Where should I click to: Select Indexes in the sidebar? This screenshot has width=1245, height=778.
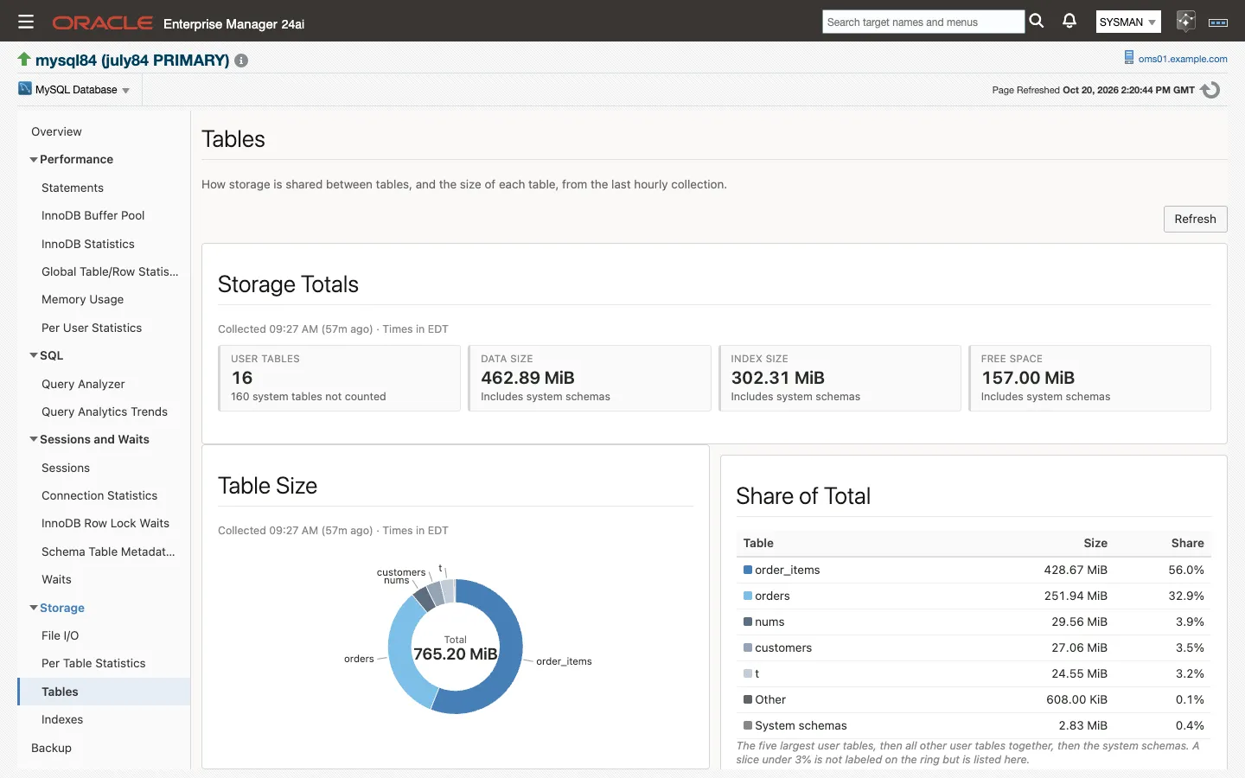[62, 719]
